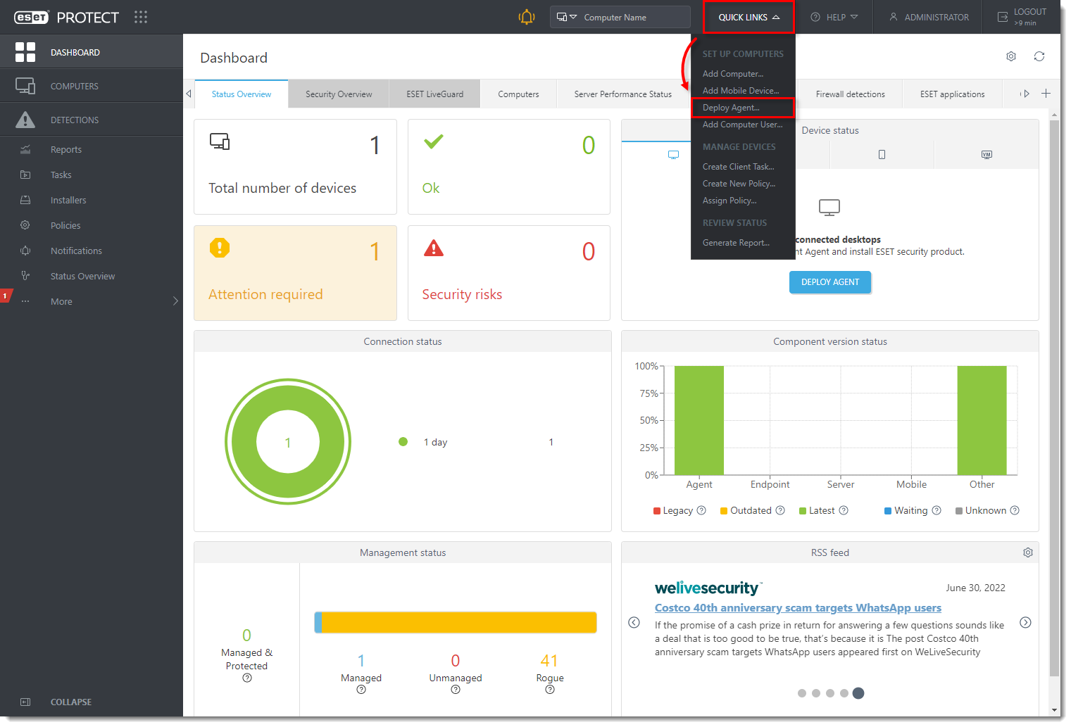Switch to the ESET LiveGuard tab
Screen dimensions: 1071x727
(435, 94)
